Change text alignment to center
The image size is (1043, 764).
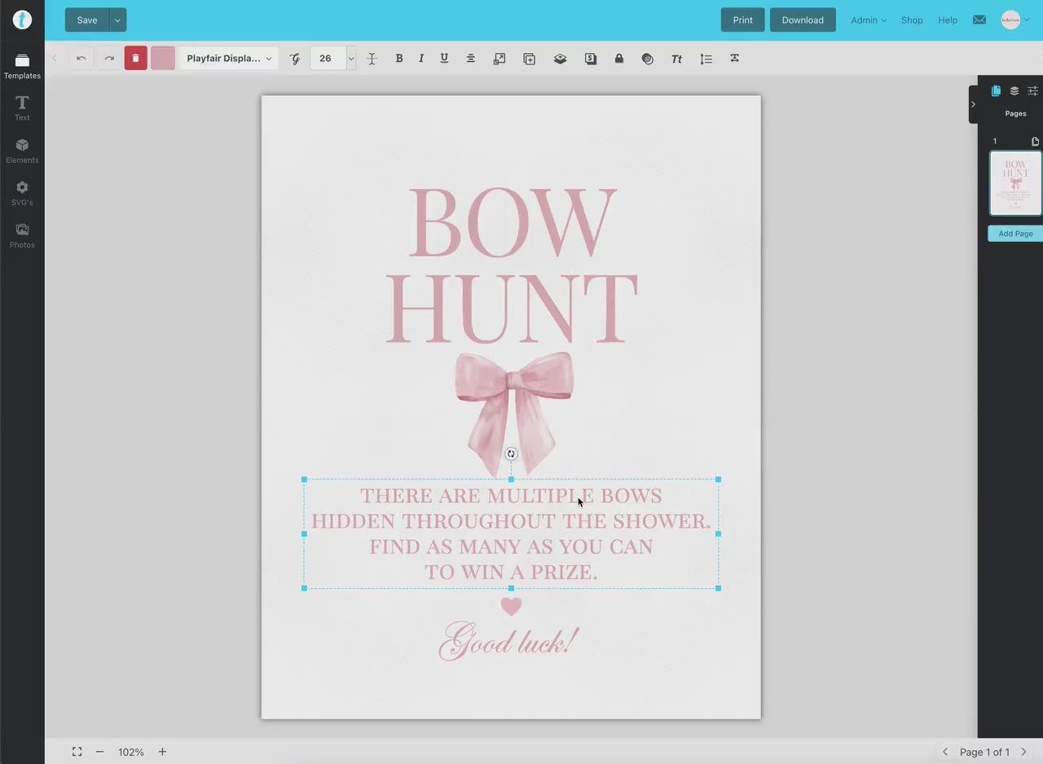click(471, 59)
